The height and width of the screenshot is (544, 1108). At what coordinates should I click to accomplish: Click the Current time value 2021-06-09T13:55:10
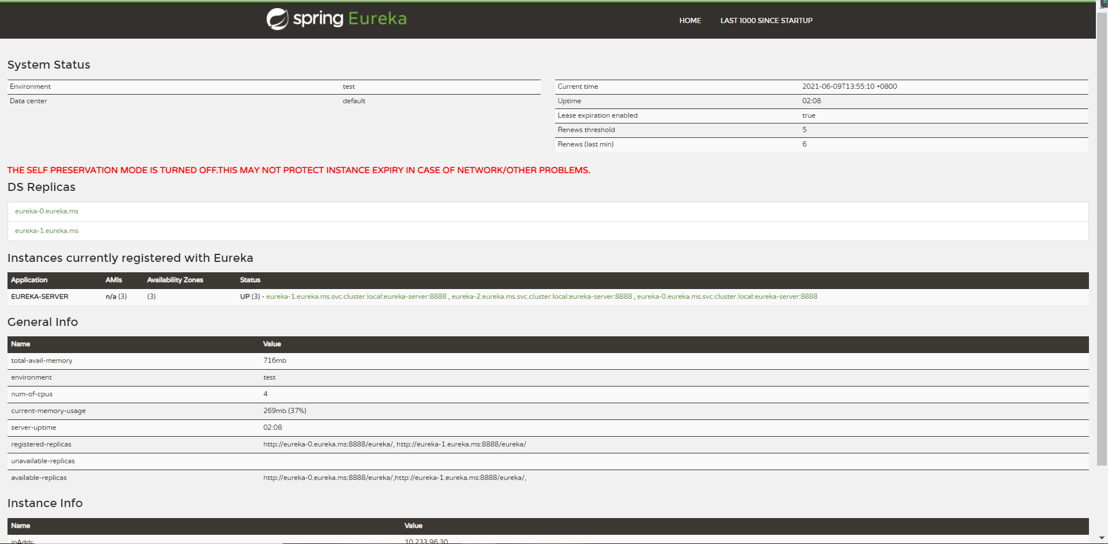click(849, 87)
